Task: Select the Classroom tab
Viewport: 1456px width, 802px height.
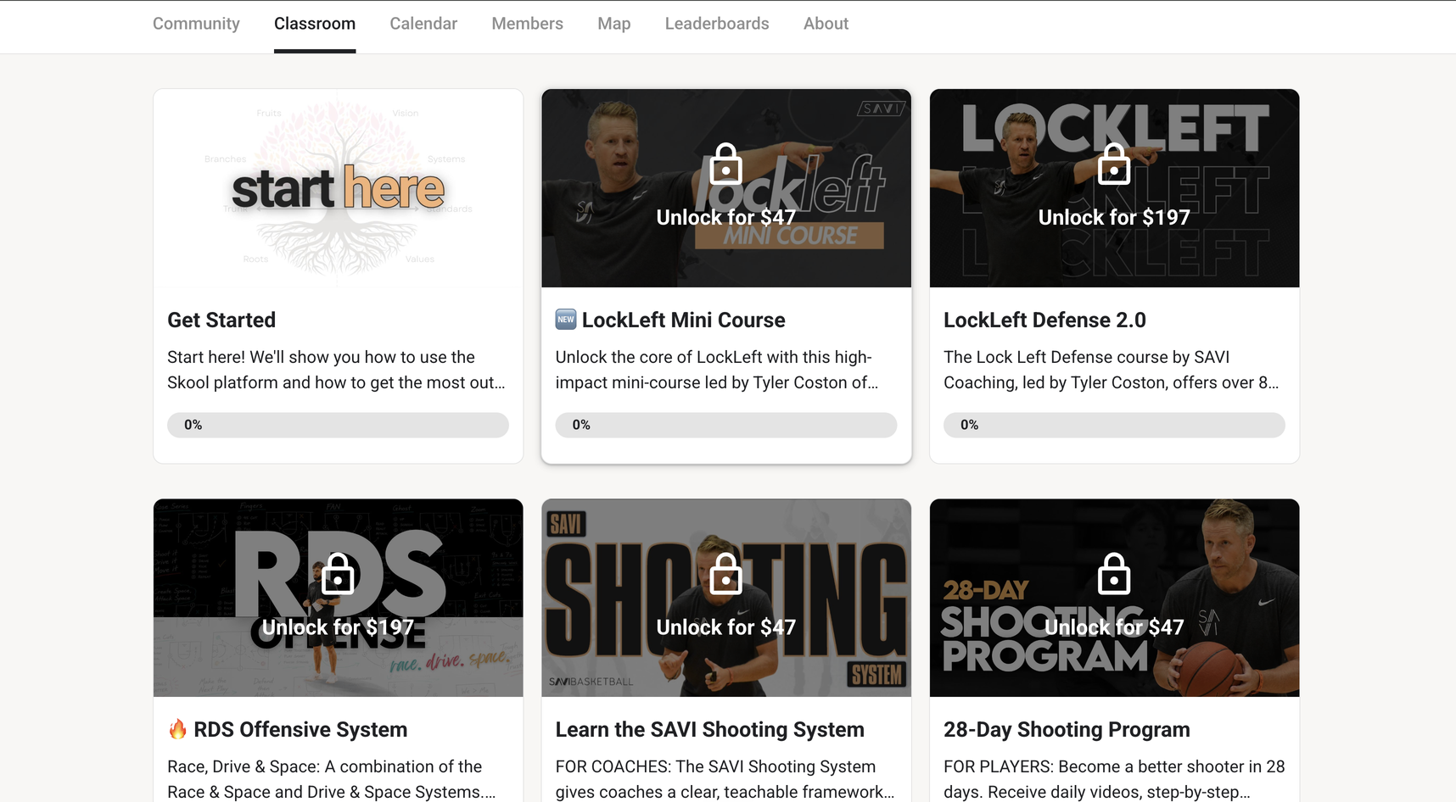Action: pos(315,24)
